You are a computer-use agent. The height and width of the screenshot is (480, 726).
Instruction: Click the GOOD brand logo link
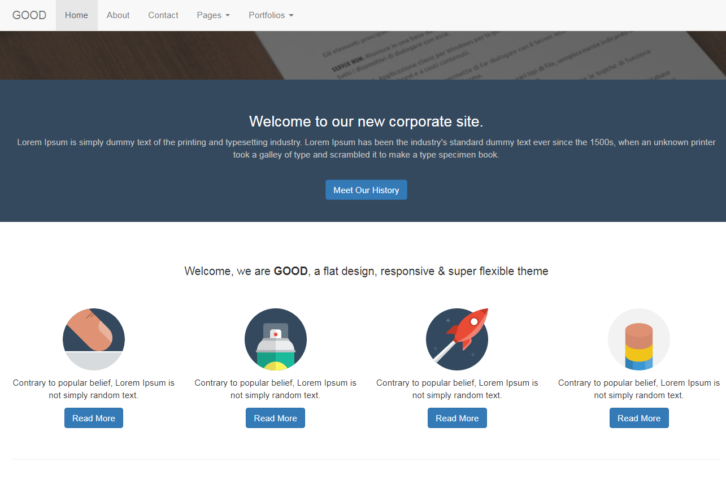point(29,15)
